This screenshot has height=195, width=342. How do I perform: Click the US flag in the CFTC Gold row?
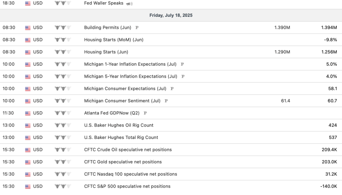[x=28, y=162]
